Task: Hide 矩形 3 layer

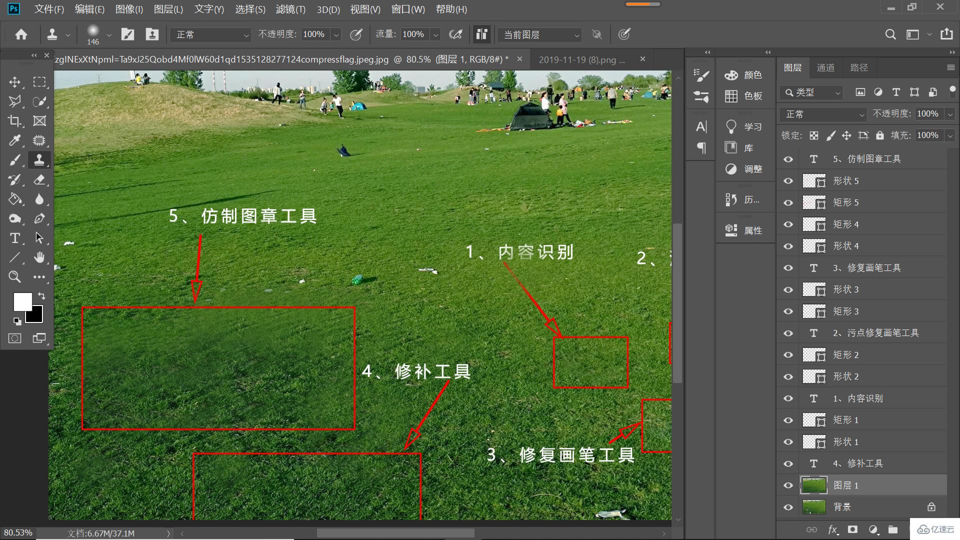Action: pyautogui.click(x=789, y=310)
